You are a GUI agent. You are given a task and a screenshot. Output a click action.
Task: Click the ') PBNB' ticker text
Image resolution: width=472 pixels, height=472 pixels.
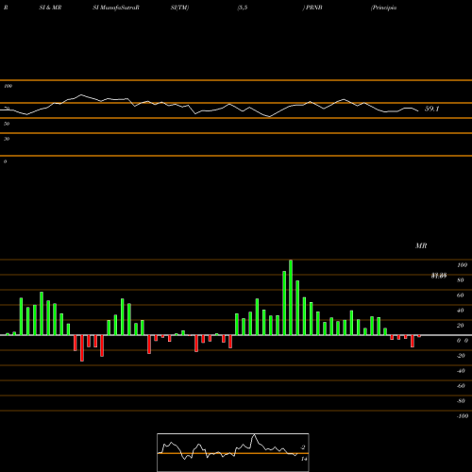[312, 8]
